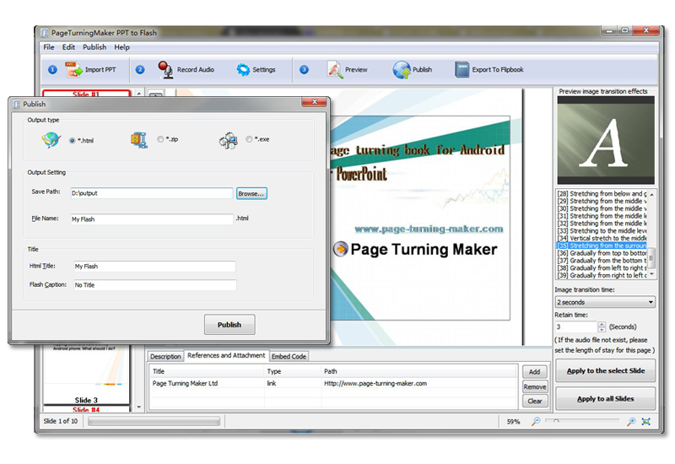
Task: Select effect [38] Gradually from left to right
Action: [x=602, y=267]
